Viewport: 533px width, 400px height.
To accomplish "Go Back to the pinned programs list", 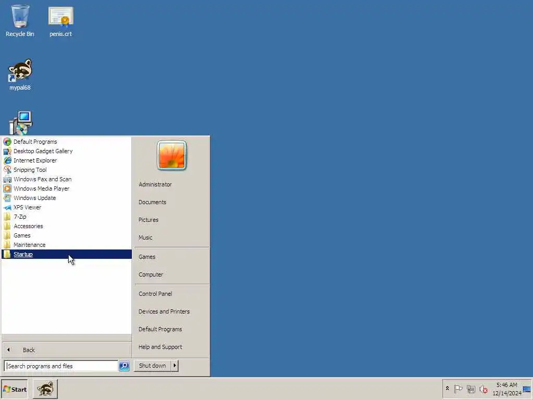I will (67, 349).
